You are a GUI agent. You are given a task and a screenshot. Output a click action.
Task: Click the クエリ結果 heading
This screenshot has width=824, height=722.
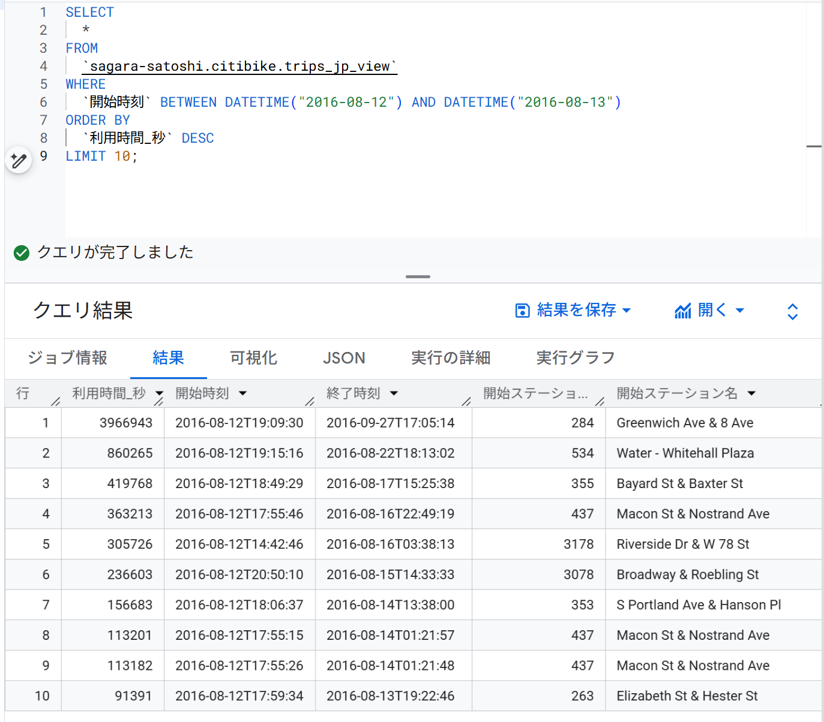coord(83,310)
